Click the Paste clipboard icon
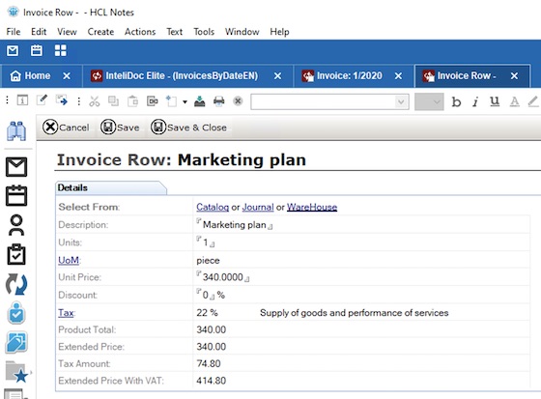The height and width of the screenshot is (399, 541). (x=133, y=101)
